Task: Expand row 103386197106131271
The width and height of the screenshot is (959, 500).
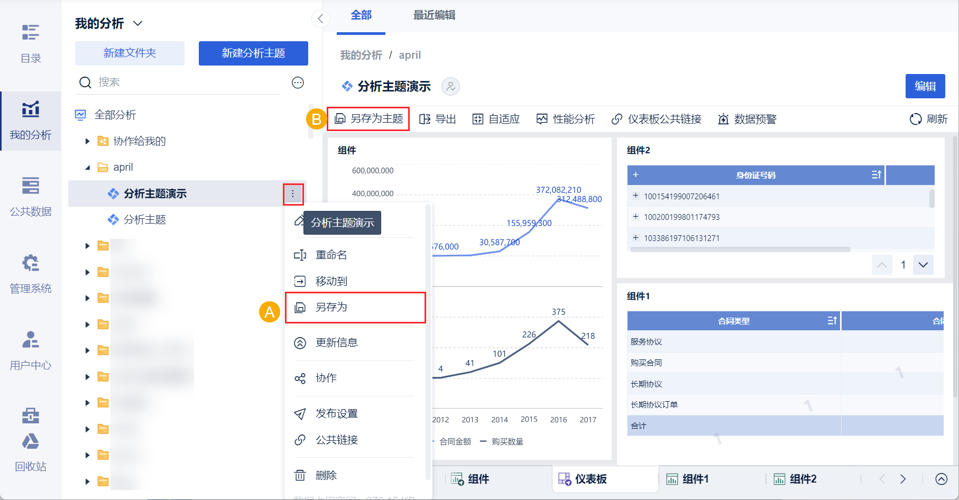Action: 635,238
